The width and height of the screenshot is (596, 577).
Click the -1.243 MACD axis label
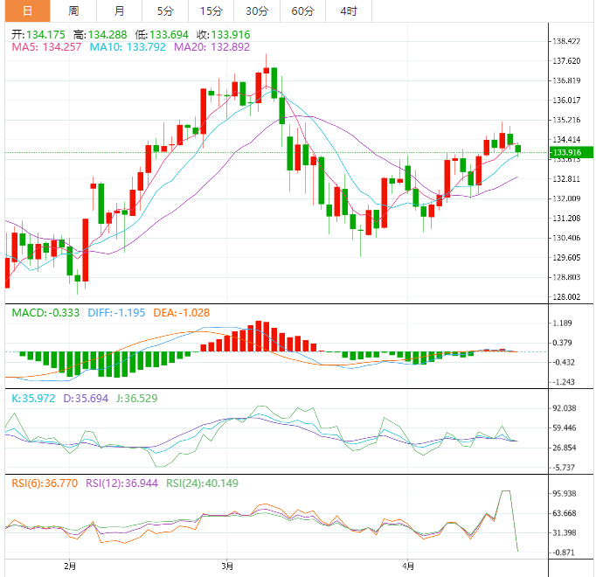click(x=564, y=382)
